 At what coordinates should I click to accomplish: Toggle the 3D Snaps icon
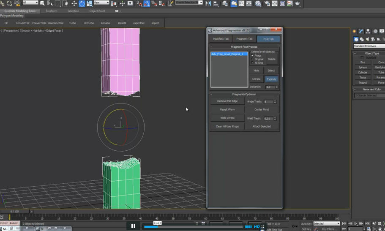(x=139, y=3)
